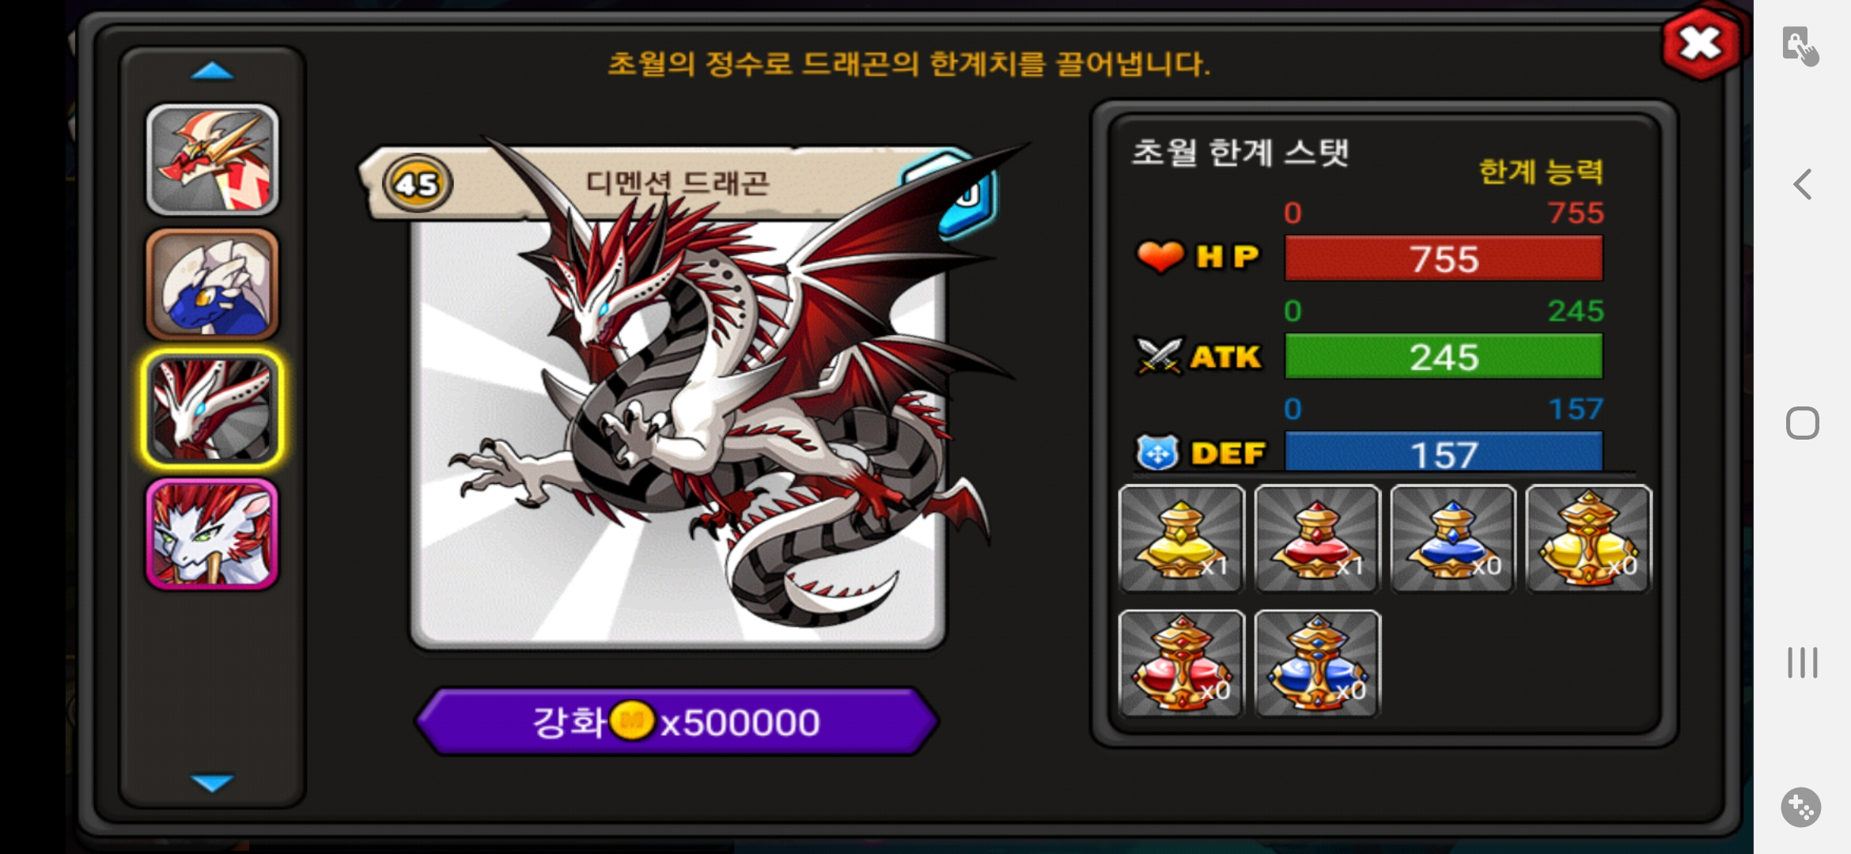Select the large yellow essence potion
The height and width of the screenshot is (854, 1851).
click(1588, 538)
